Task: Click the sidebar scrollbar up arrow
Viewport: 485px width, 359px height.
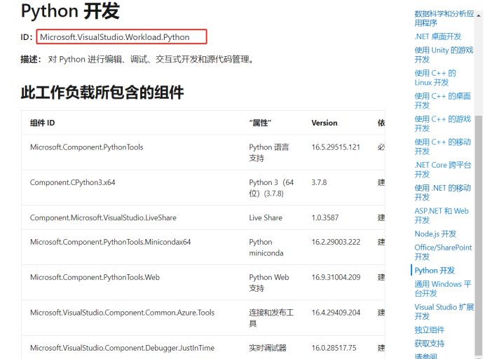Action: [479, 15]
